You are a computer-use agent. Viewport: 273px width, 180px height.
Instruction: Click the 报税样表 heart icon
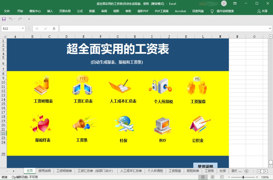[x=41, y=124]
